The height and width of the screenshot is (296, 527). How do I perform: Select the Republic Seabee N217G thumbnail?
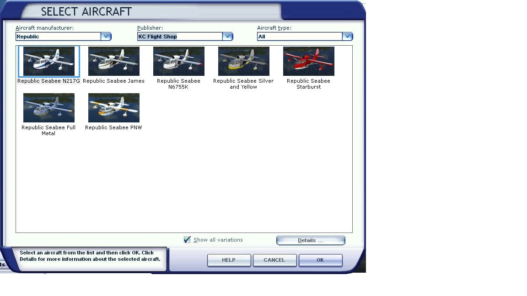(x=48, y=61)
